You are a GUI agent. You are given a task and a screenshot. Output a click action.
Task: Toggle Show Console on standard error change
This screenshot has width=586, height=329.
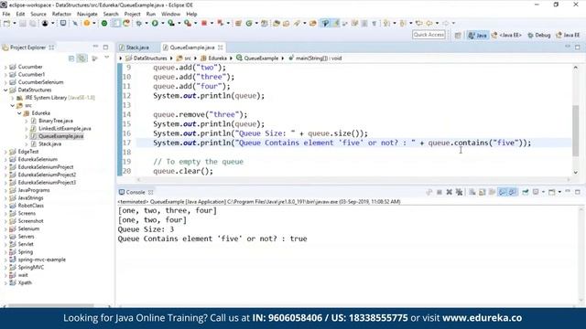click(512, 192)
